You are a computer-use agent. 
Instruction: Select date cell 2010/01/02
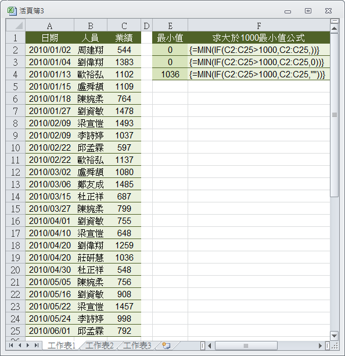[x=49, y=49]
